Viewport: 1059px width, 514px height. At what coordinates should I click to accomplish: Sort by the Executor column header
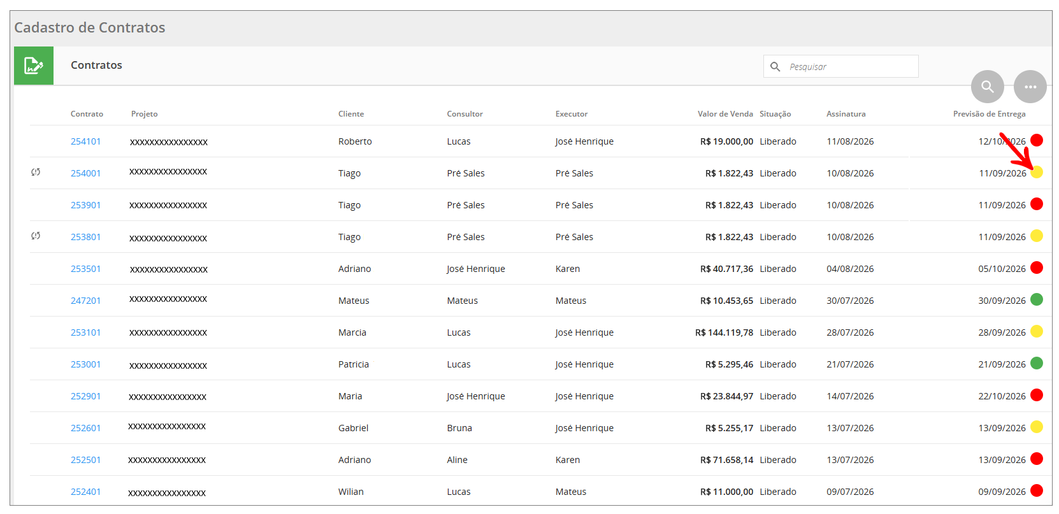572,114
